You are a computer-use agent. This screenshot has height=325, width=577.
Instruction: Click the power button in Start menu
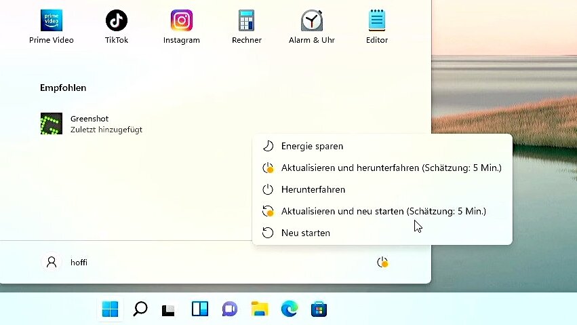(x=382, y=262)
